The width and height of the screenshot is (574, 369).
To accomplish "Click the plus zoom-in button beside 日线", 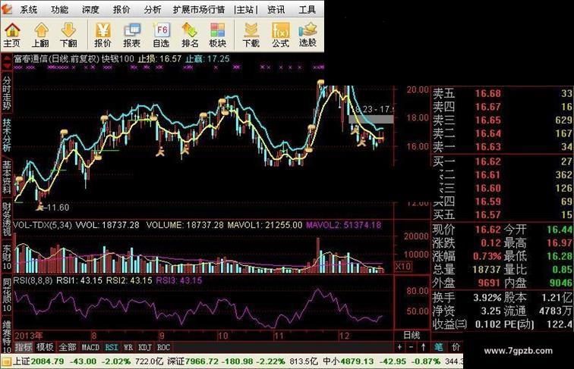I will (399, 347).
